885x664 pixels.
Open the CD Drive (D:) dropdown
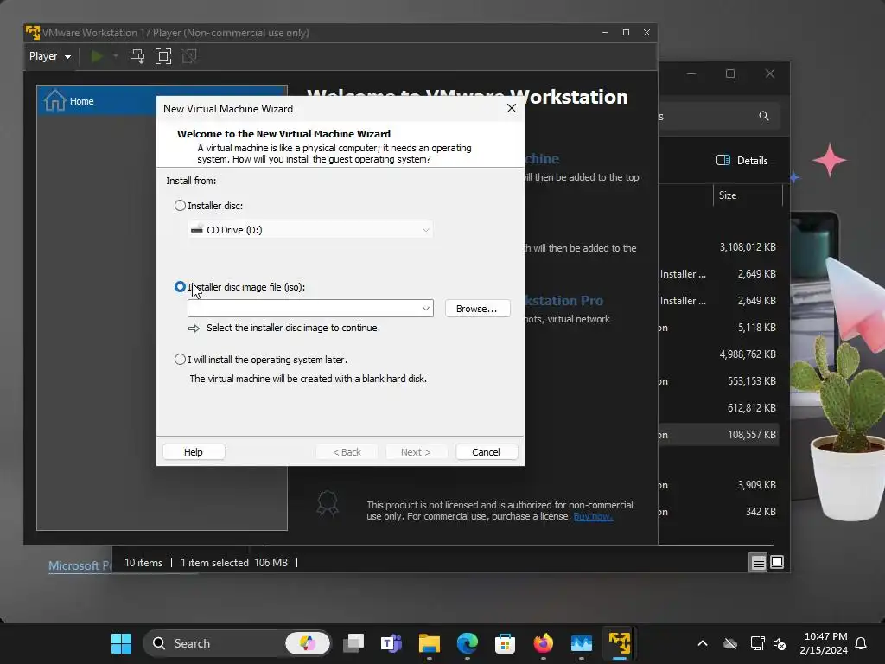tap(310, 230)
